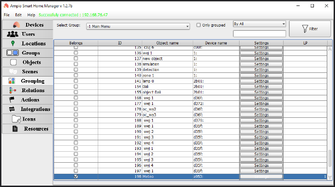Screen dimensions: 335x187
Task: Check Belongs box for row 138 simulation
Action: [76, 64]
